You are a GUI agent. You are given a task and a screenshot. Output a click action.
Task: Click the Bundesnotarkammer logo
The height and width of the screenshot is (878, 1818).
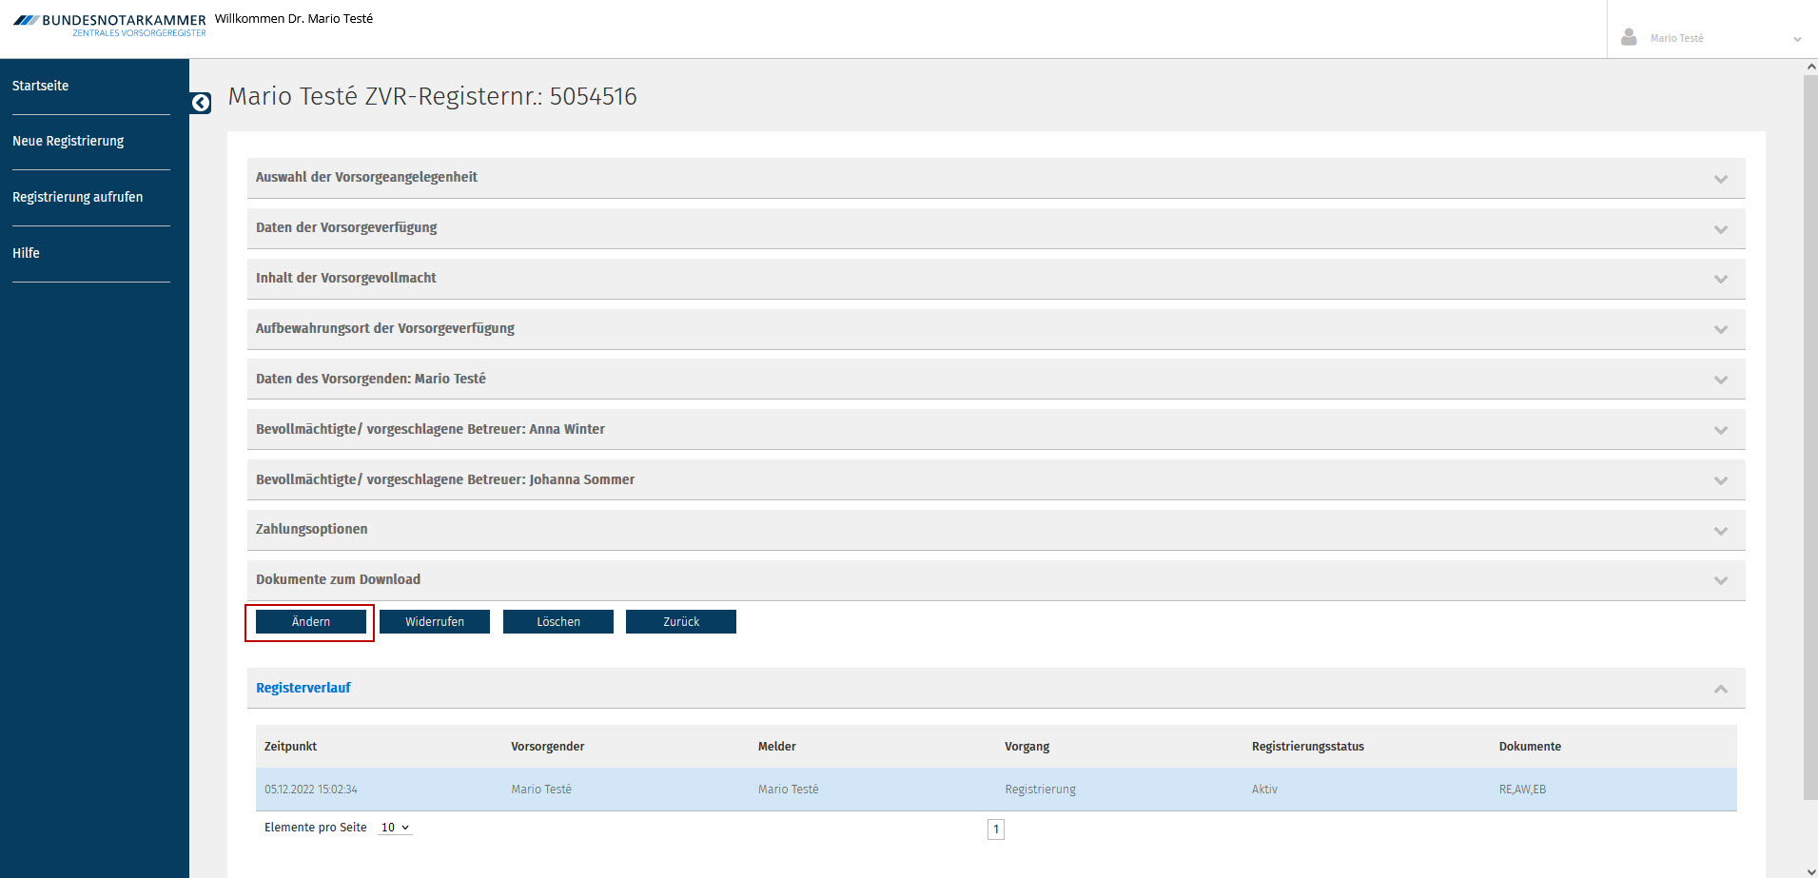[109, 25]
